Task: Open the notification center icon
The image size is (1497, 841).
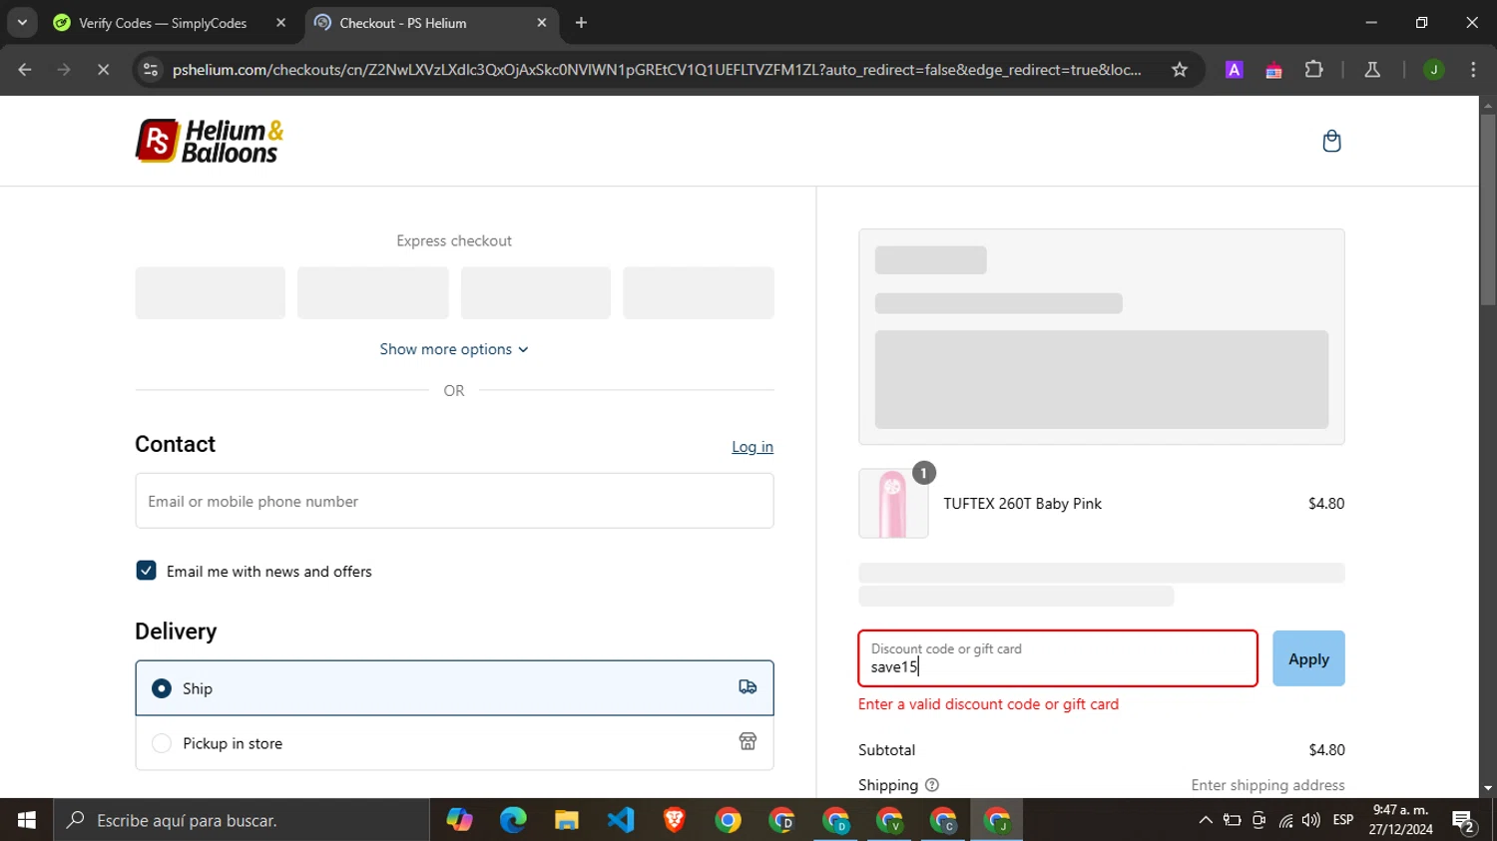Action: pos(1464,821)
